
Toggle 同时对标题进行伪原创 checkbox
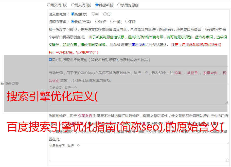pos(50,60)
